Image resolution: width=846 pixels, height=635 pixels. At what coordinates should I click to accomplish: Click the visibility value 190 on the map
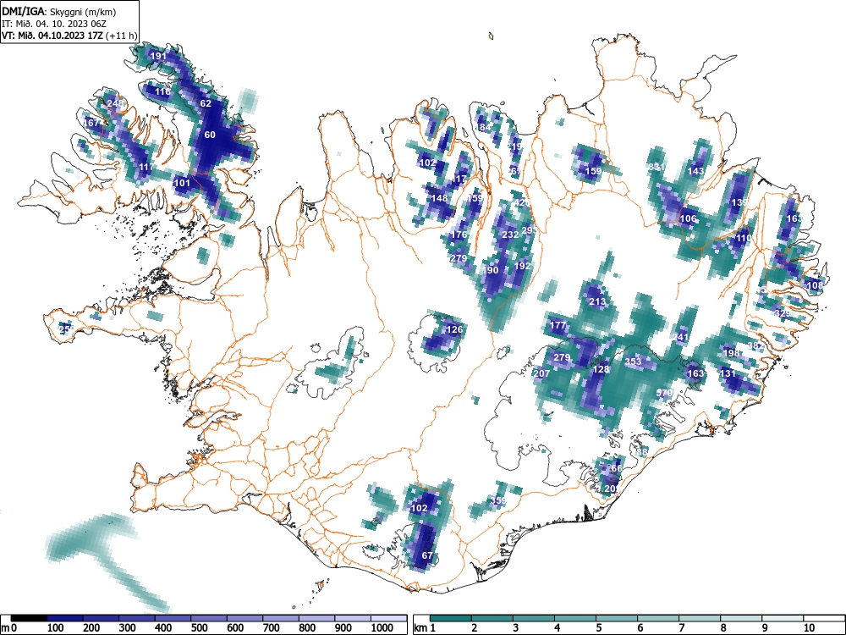tap(491, 271)
